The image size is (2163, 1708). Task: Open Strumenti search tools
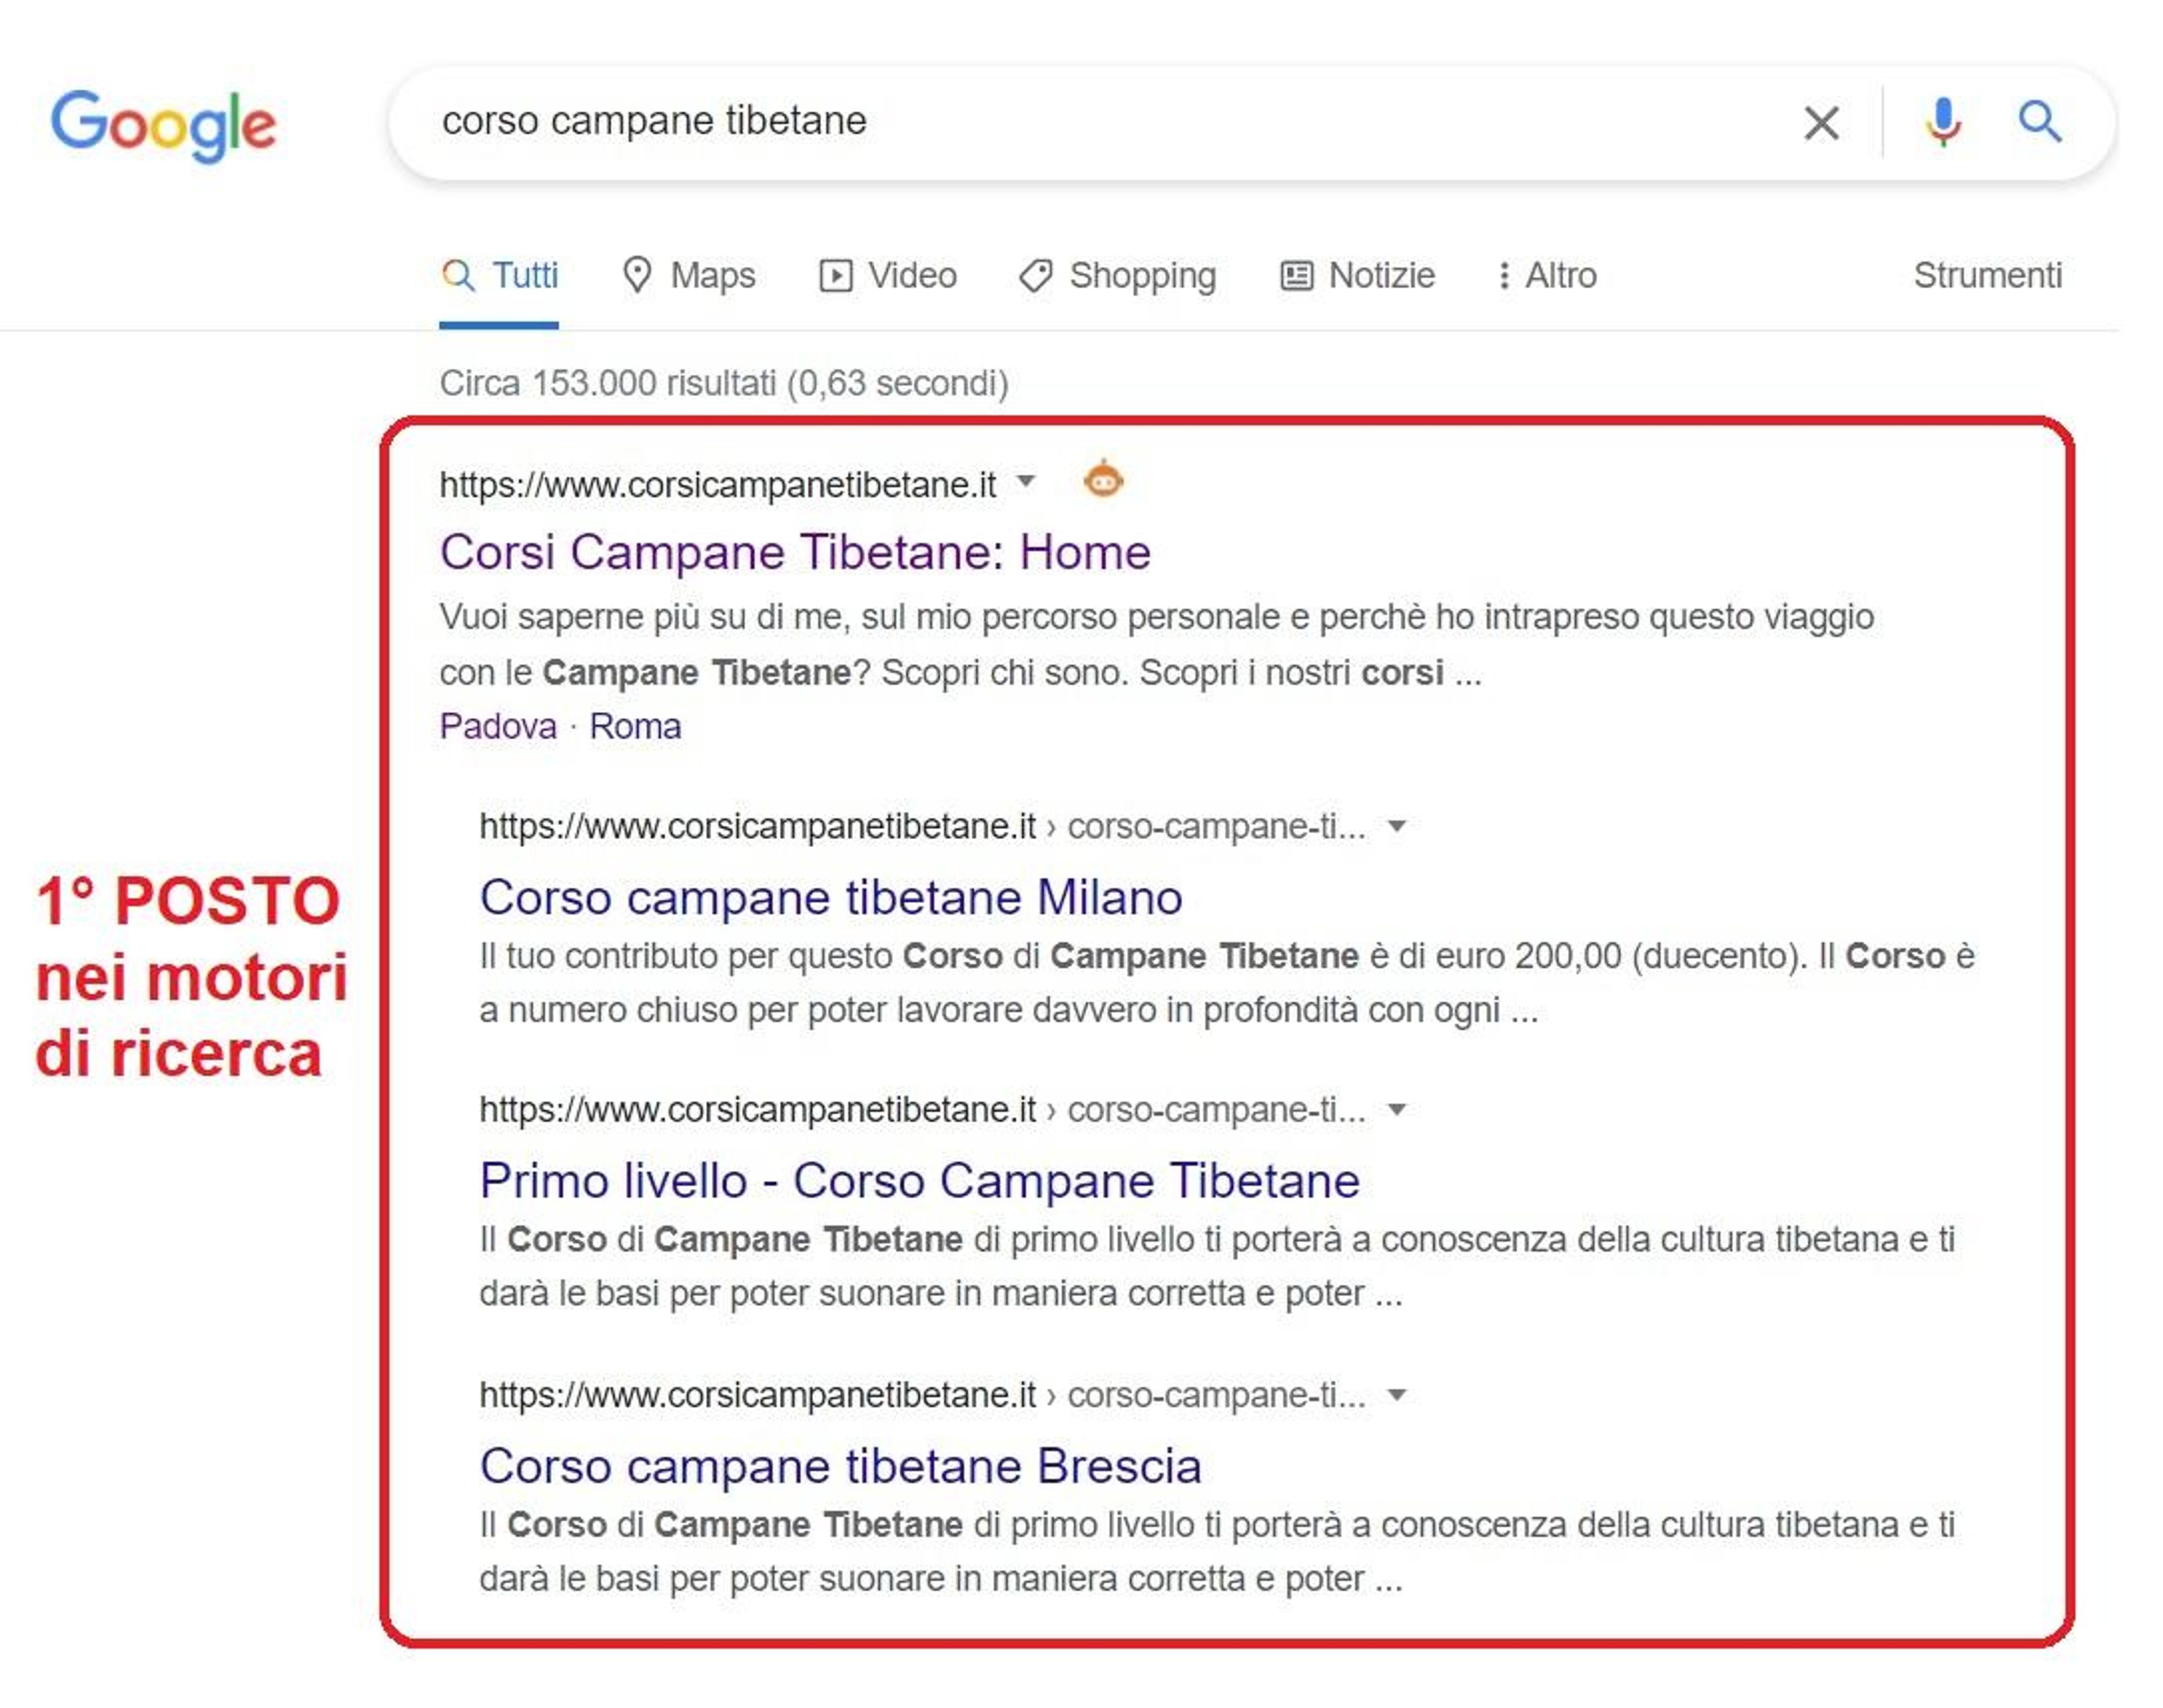1987,275
